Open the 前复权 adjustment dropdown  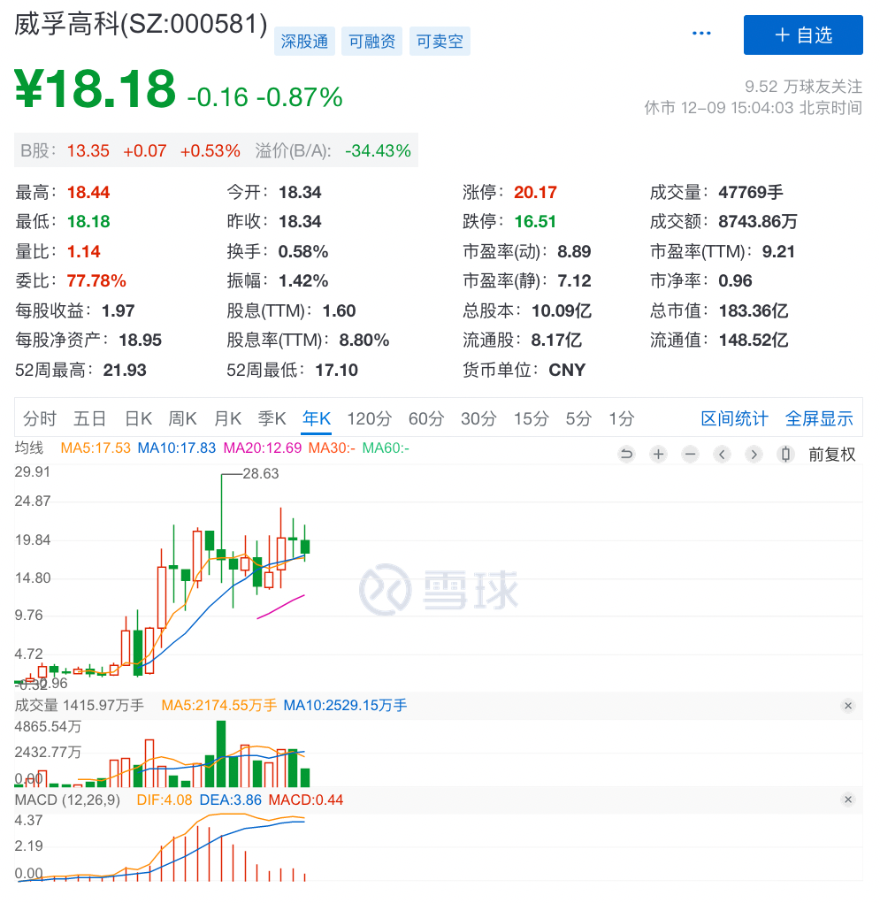[x=831, y=455]
